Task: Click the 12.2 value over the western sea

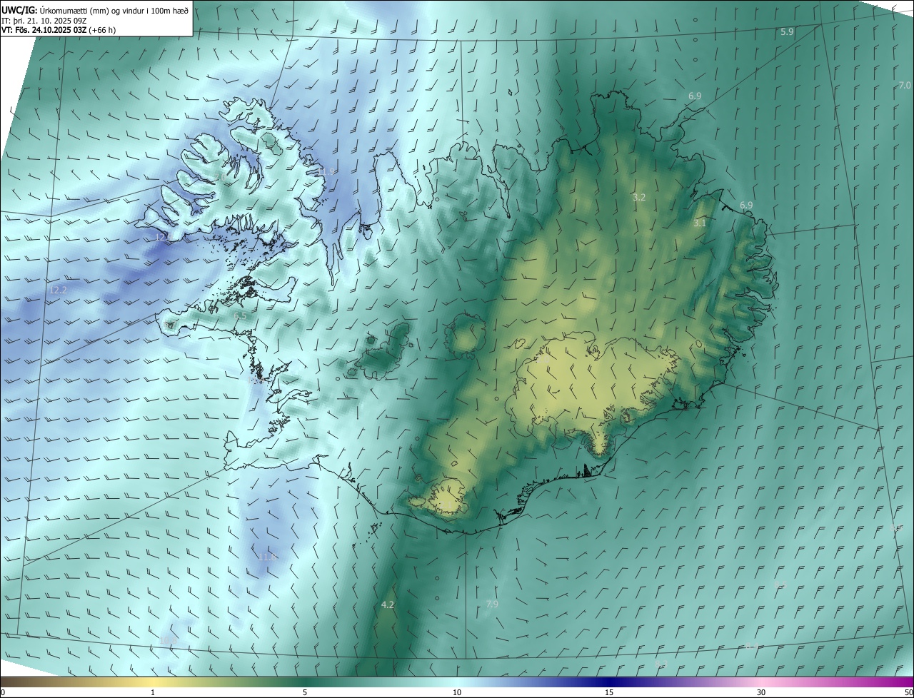Action: pyautogui.click(x=59, y=290)
